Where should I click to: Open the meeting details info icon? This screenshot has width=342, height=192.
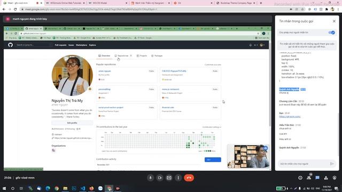click(x=300, y=178)
